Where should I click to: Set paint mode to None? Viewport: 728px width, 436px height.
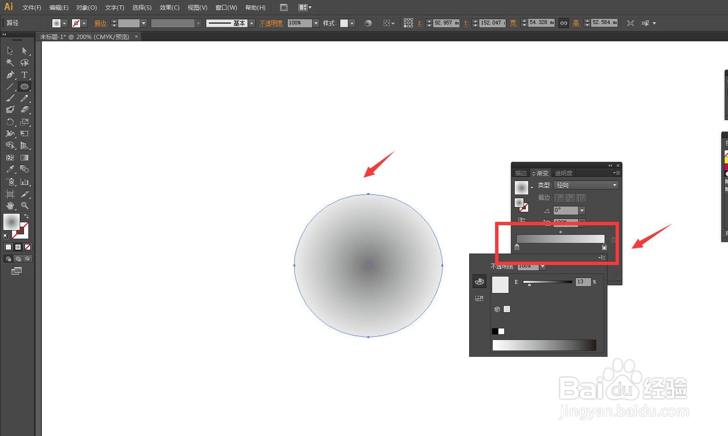(27, 247)
